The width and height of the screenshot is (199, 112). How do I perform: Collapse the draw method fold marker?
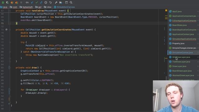pyautogui.click(x=10, y=68)
